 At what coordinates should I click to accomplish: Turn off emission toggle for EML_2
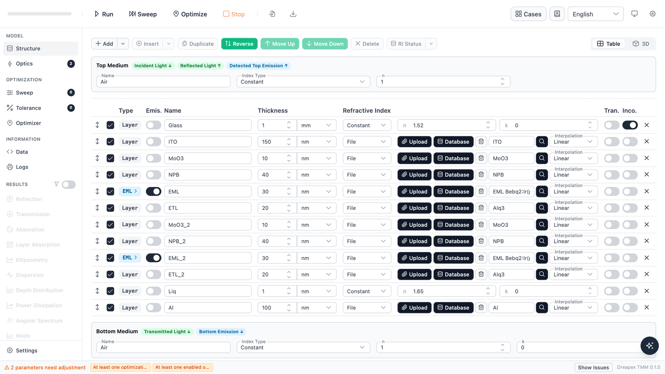pos(154,258)
